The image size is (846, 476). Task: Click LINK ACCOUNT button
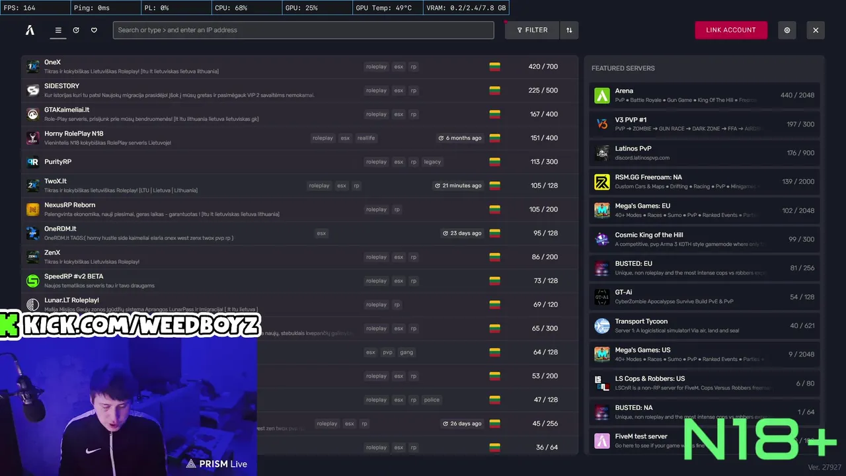click(731, 30)
